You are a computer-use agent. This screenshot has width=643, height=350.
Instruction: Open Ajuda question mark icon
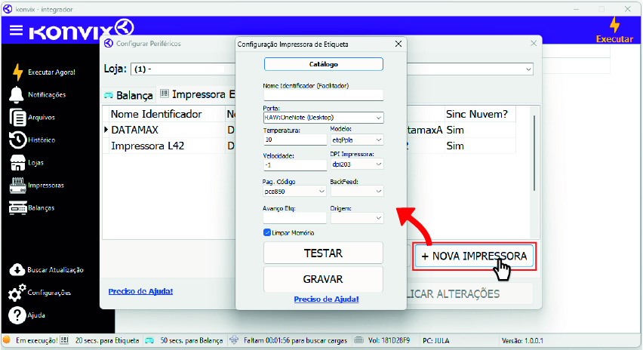17,315
